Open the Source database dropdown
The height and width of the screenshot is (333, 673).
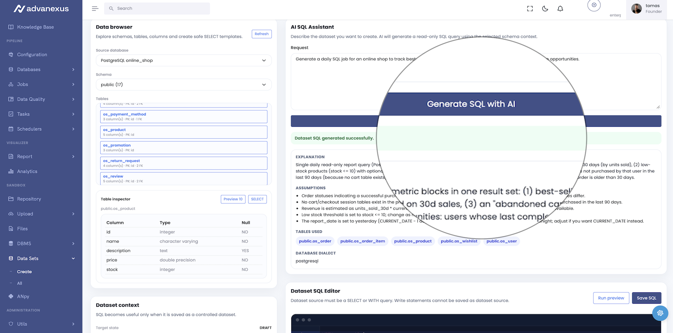click(x=184, y=60)
